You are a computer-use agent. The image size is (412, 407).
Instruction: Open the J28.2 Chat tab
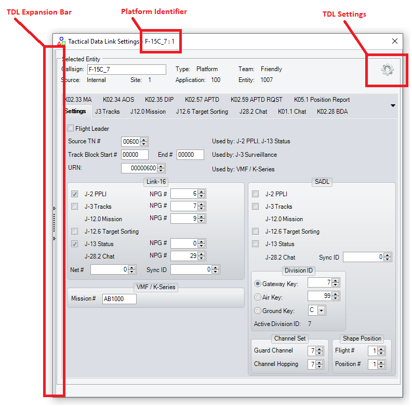tap(253, 112)
